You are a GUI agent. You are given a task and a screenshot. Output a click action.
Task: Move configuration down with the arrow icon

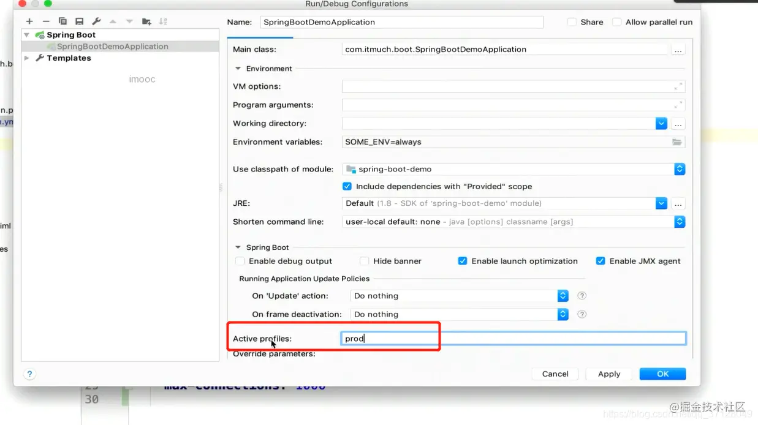(x=129, y=21)
